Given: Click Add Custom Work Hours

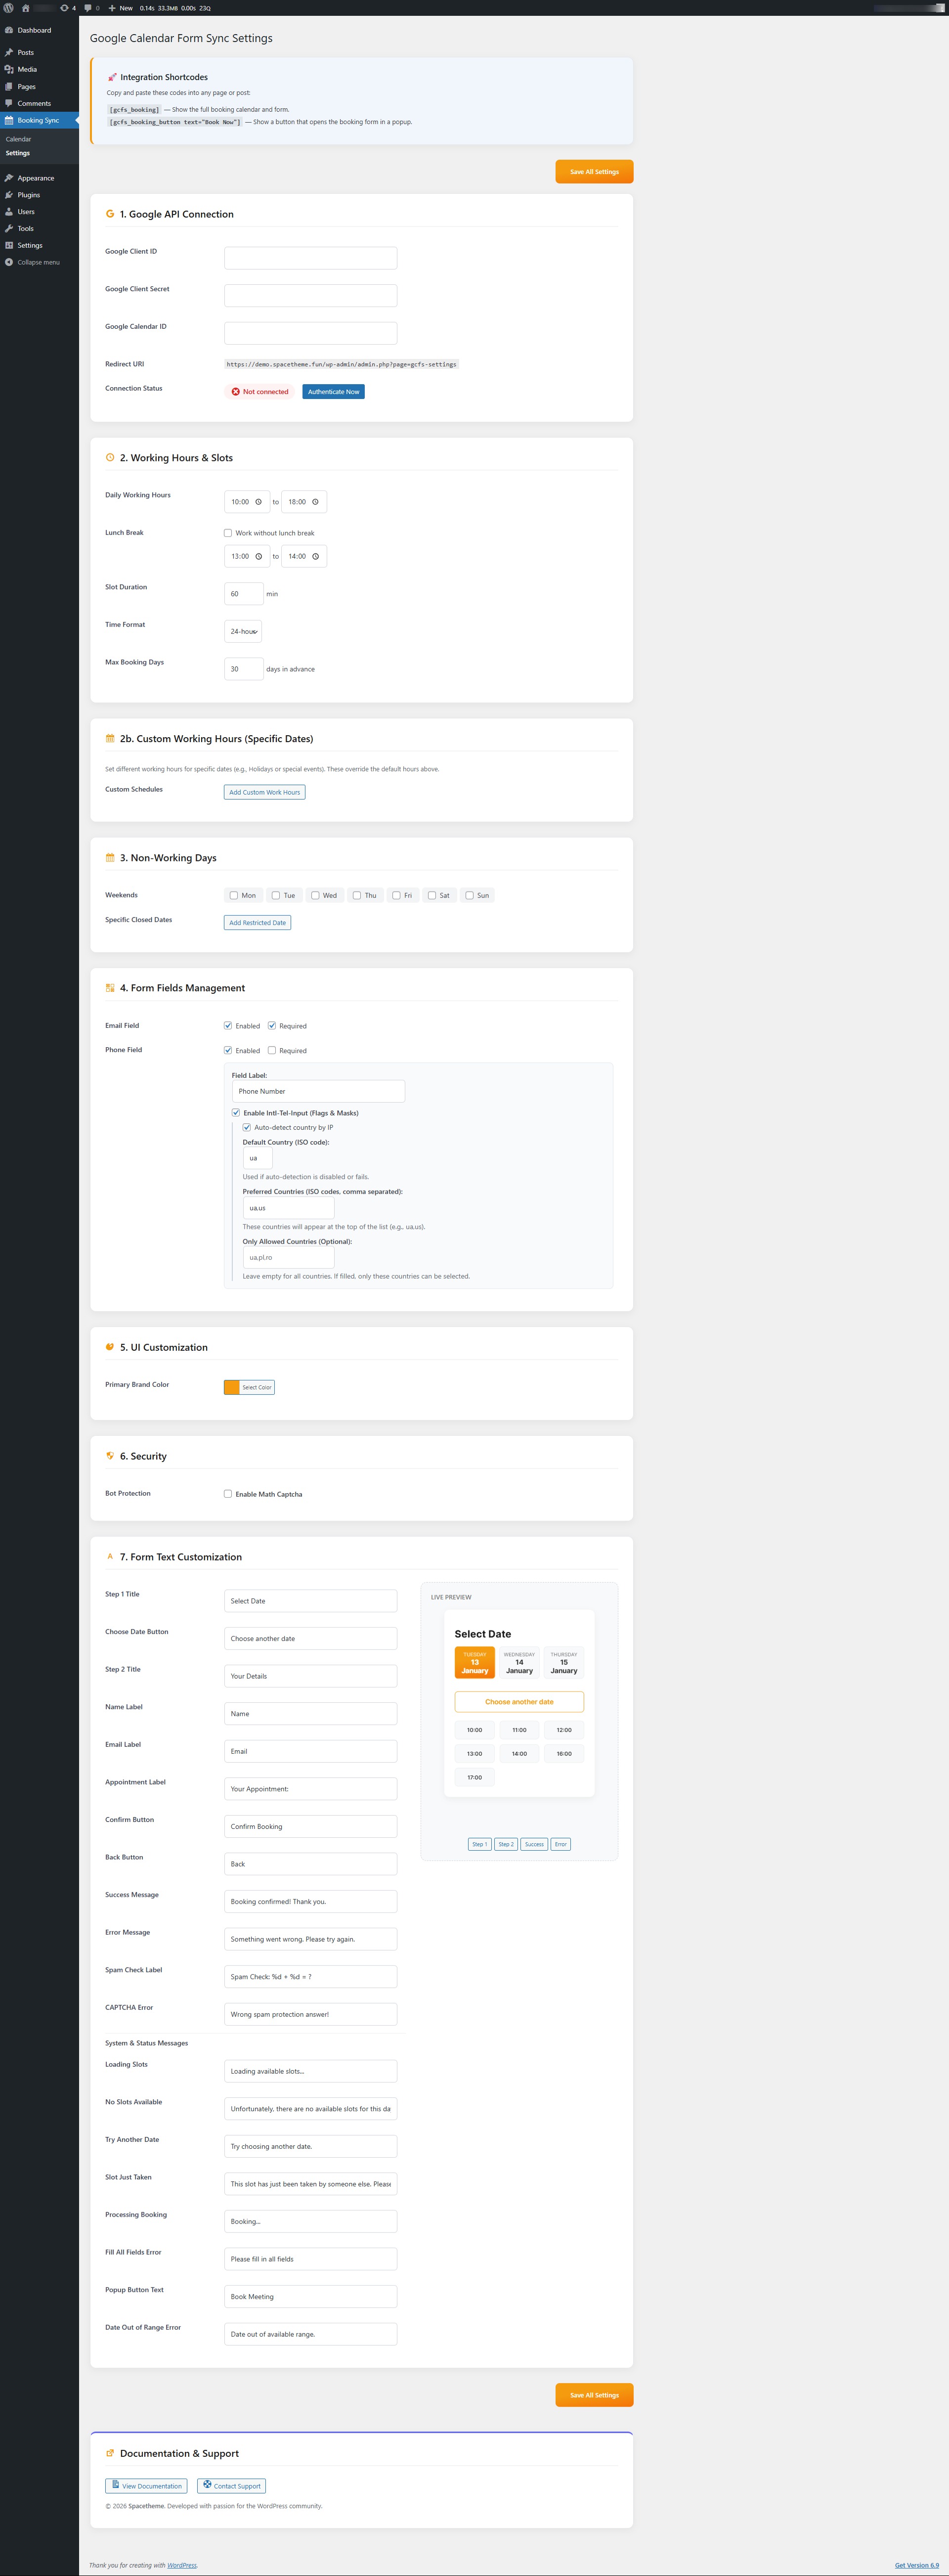Looking at the screenshot, I should (x=265, y=792).
